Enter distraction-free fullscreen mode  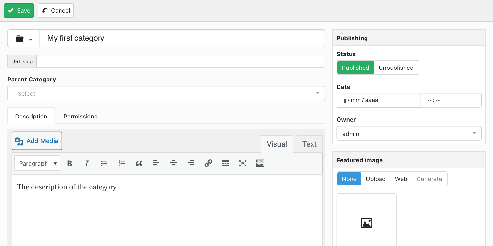pyautogui.click(x=243, y=164)
